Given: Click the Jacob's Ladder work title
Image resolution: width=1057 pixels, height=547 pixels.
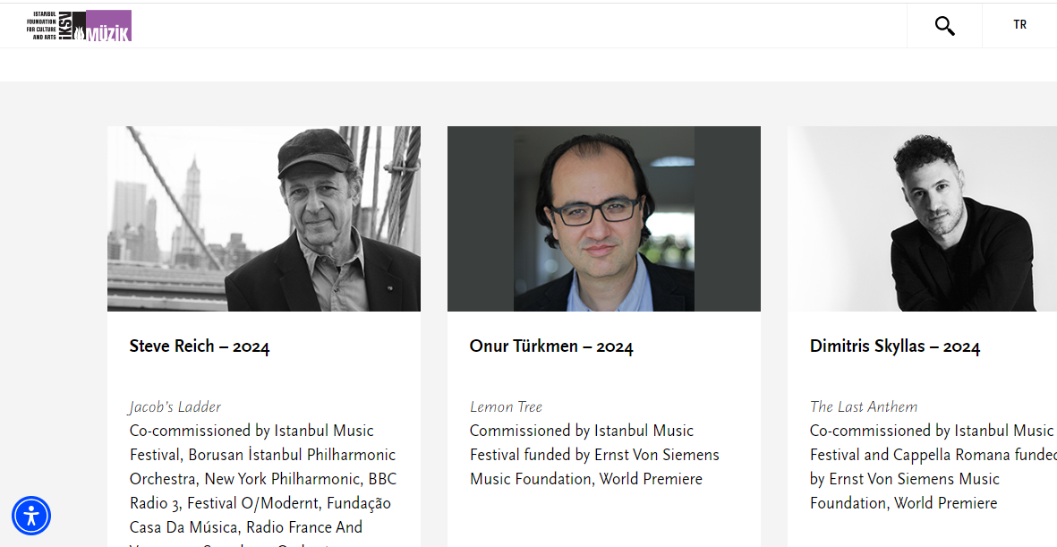Looking at the screenshot, I should [x=175, y=407].
